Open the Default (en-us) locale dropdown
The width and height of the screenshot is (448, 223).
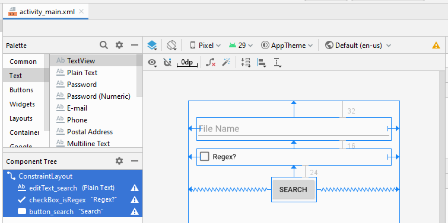coord(358,46)
